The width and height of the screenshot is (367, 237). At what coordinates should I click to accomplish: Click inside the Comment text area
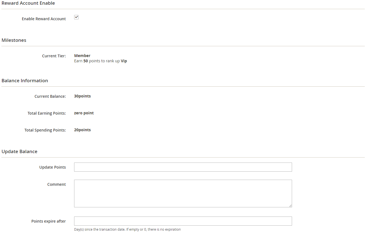pos(183,193)
